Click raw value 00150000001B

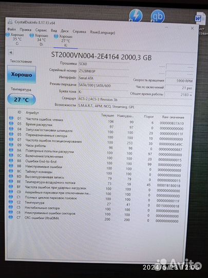167,206
